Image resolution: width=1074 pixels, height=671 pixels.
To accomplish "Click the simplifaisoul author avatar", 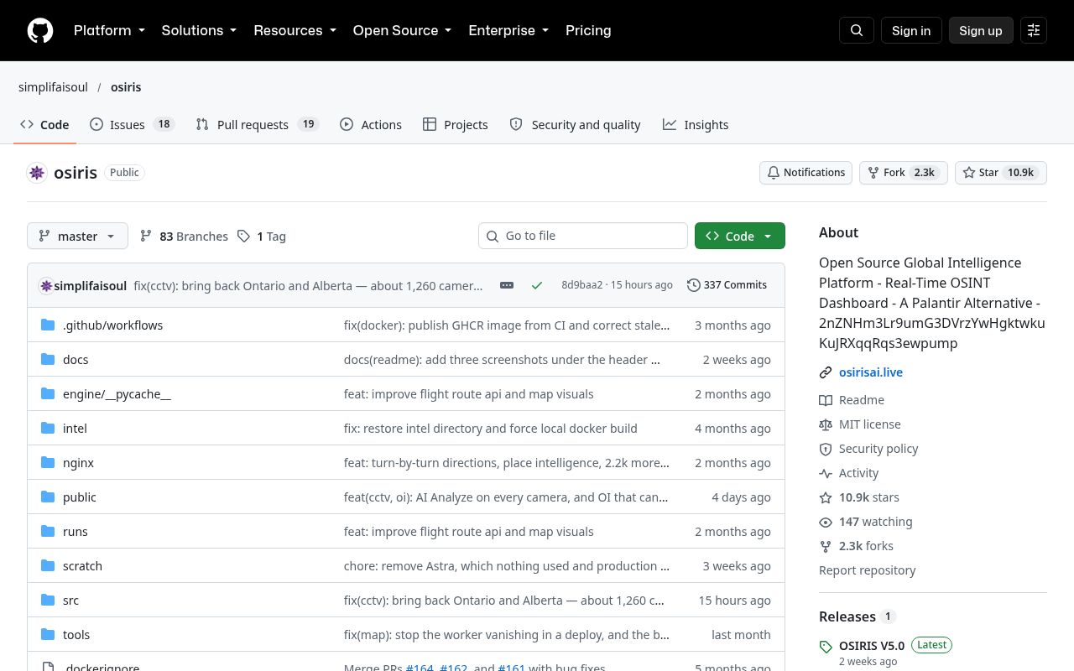I will point(46,285).
